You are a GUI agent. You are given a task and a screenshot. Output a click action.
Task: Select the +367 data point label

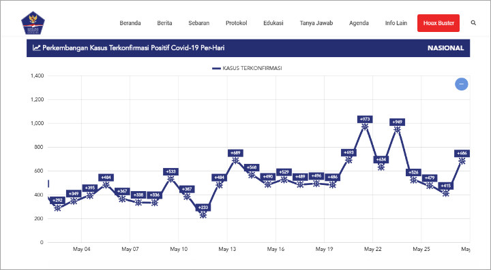pos(122,191)
